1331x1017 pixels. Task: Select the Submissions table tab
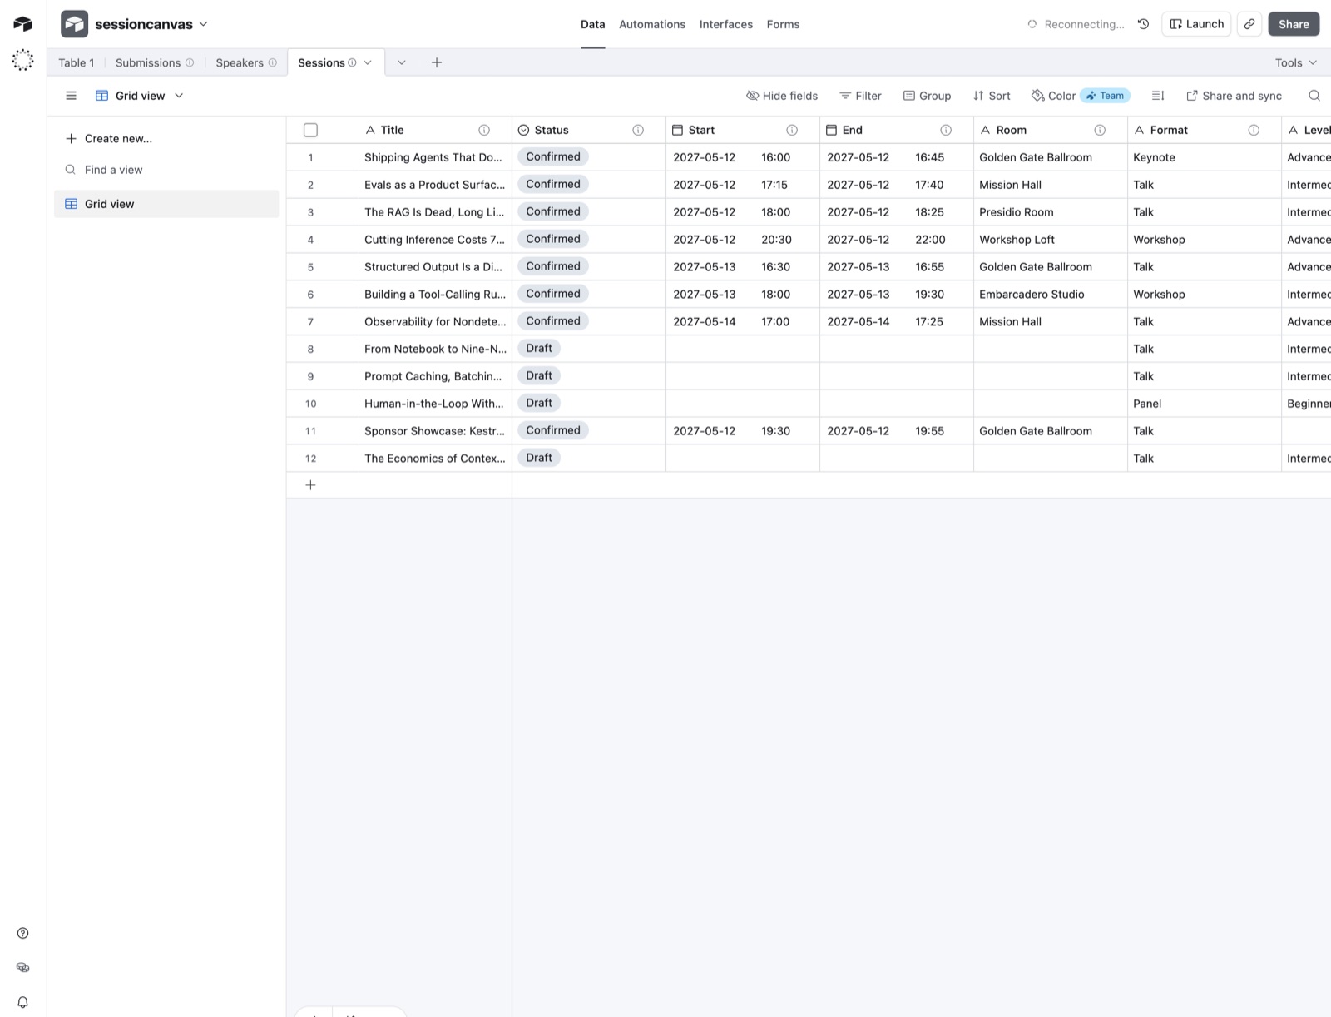point(147,62)
